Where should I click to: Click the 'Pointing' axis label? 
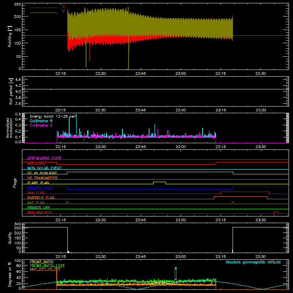coord(10,37)
